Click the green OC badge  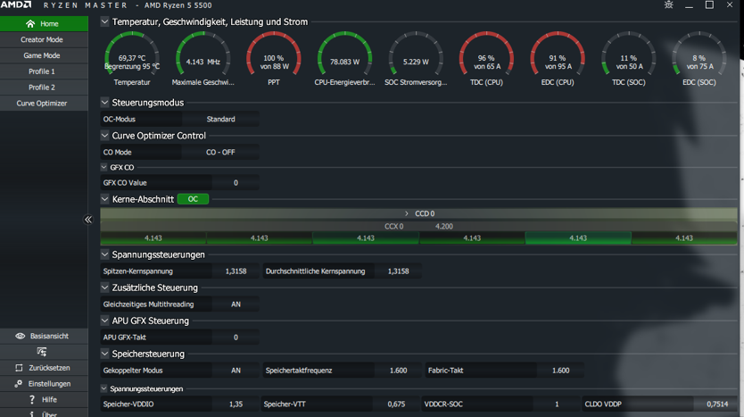[x=193, y=199]
